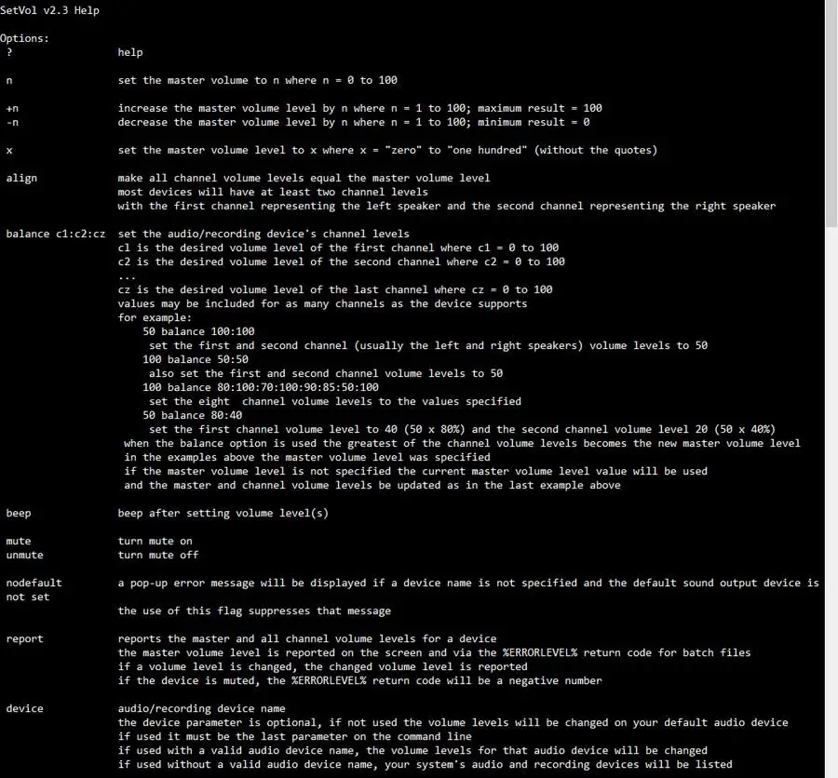Click the '+n' option name
Image resolution: width=838 pixels, height=778 pixels.
pos(12,109)
